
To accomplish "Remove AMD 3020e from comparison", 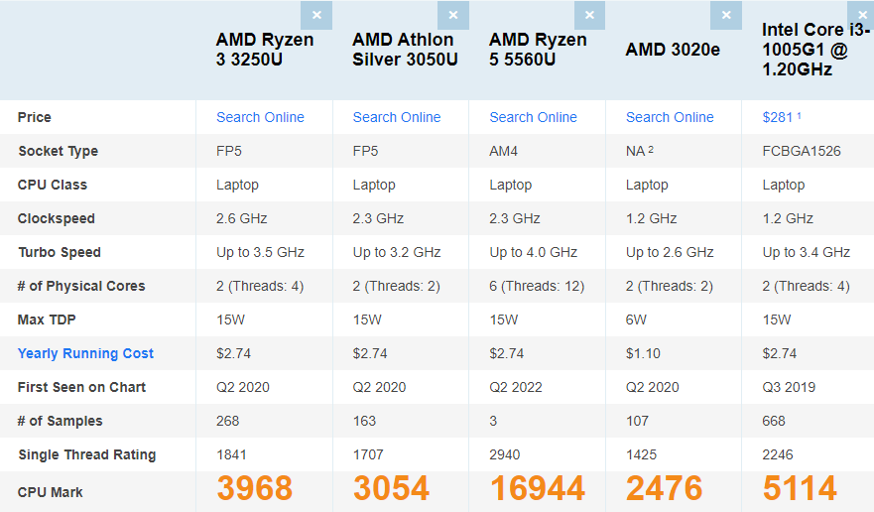I will tap(726, 16).
